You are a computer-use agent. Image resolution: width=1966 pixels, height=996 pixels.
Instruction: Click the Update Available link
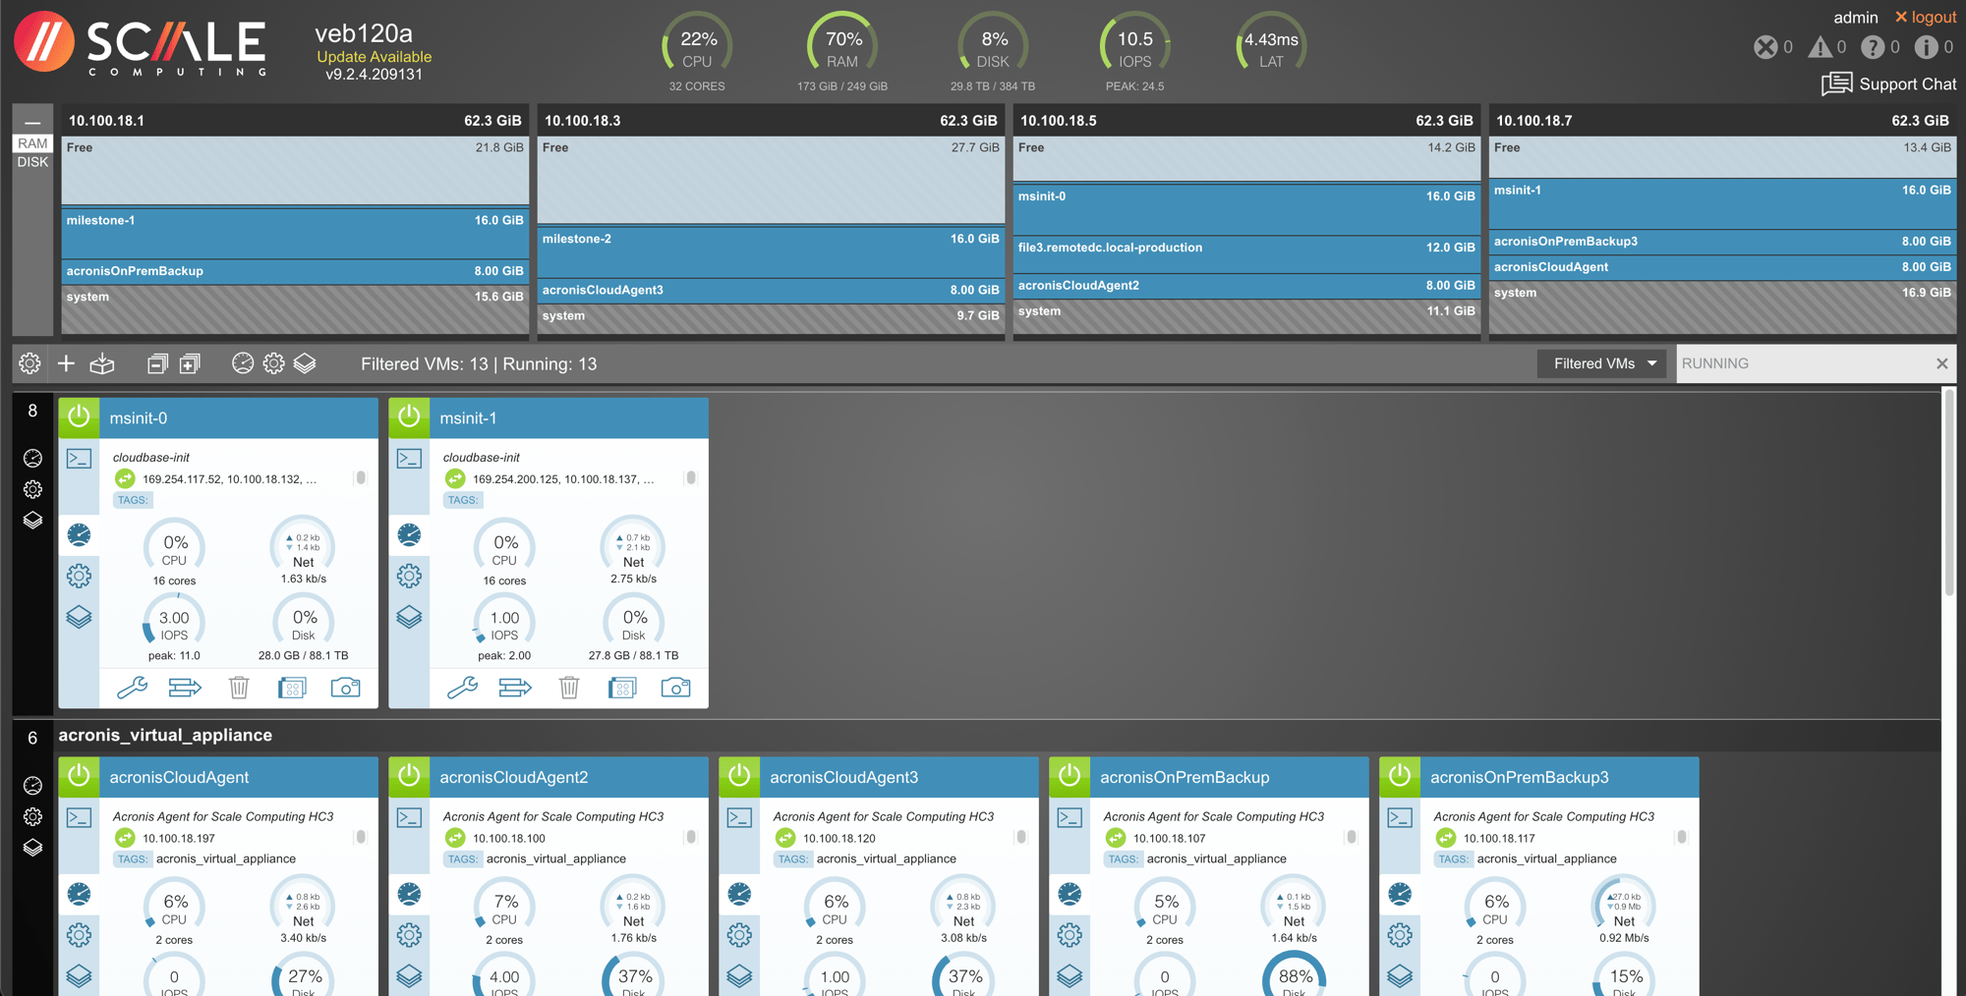(x=374, y=57)
